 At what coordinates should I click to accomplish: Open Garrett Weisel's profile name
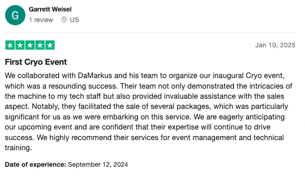50,9
